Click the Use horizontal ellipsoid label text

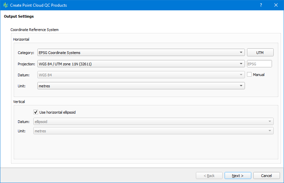tap(57, 112)
